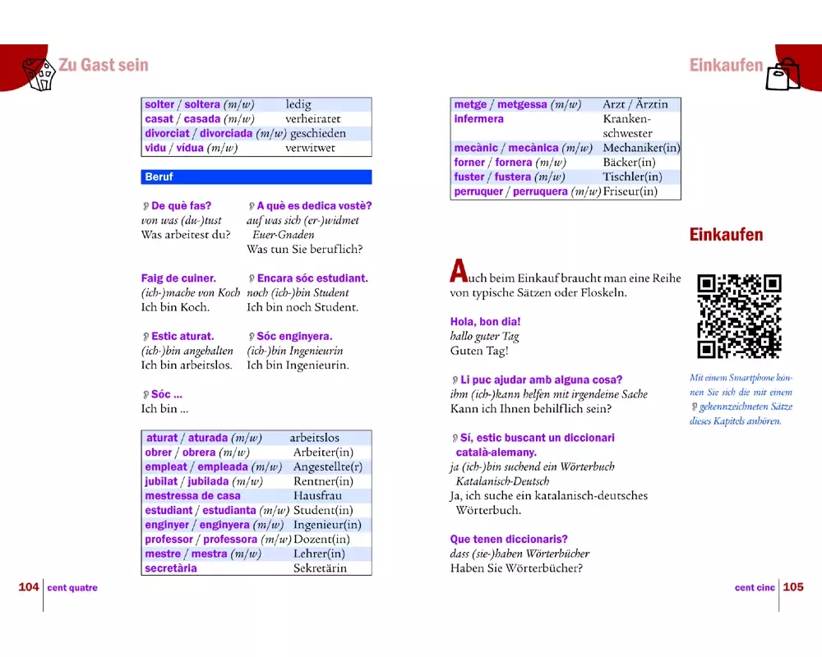This screenshot has height=657, width=822.
Task: Click page number 105
Action: pos(792,587)
